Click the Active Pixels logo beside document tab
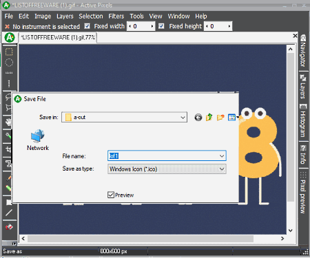This screenshot has width=310, height=258. (x=10, y=37)
